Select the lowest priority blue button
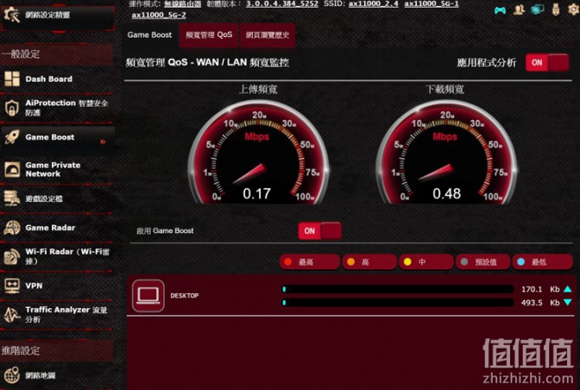This screenshot has width=580, height=390. click(x=542, y=261)
